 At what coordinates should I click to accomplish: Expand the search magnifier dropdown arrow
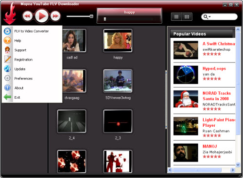[210, 16]
